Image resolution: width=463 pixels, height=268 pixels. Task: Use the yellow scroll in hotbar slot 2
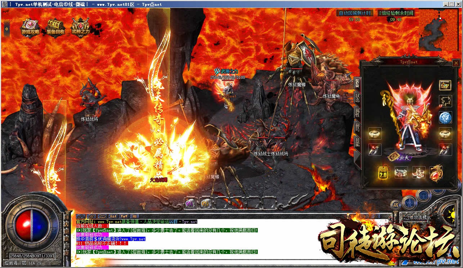click(x=205, y=203)
